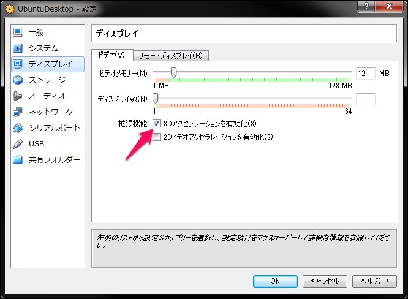
Task: Click the ビデオメモリー(M): label
Action: [x=124, y=74]
